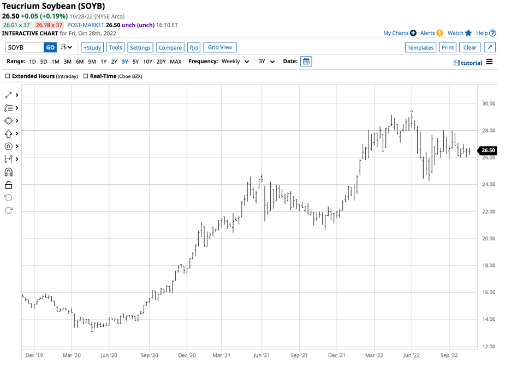
Task: Open the bar chart type dropdown
Action: [x=67, y=47]
